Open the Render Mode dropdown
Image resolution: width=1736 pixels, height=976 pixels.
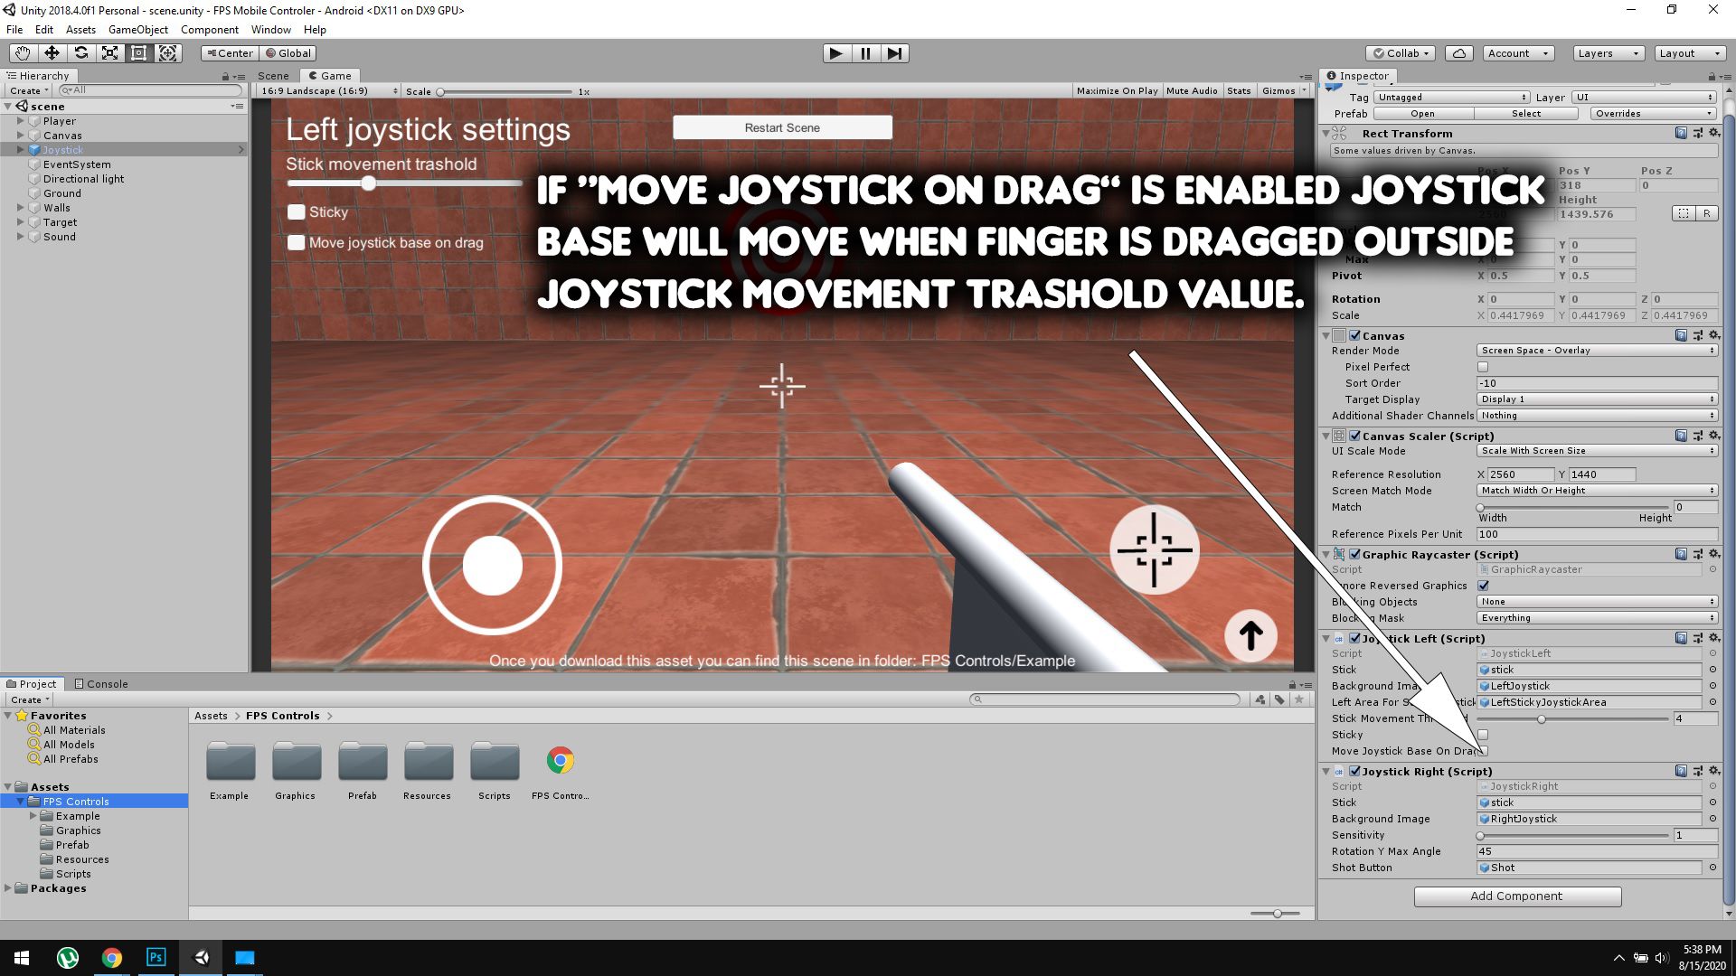(1597, 351)
